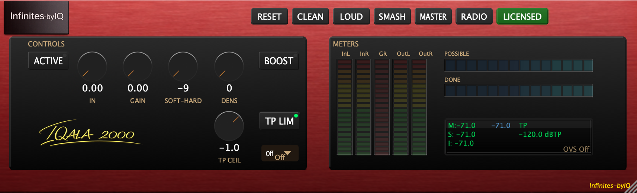Viewport: 637px width, 193px height.
Task: Click the SOFT-HARD knob
Action: coord(183,67)
